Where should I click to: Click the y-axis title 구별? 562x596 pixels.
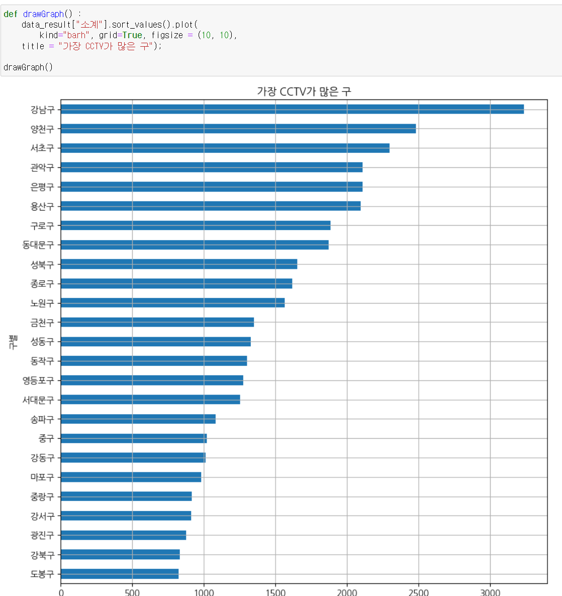click(x=13, y=342)
